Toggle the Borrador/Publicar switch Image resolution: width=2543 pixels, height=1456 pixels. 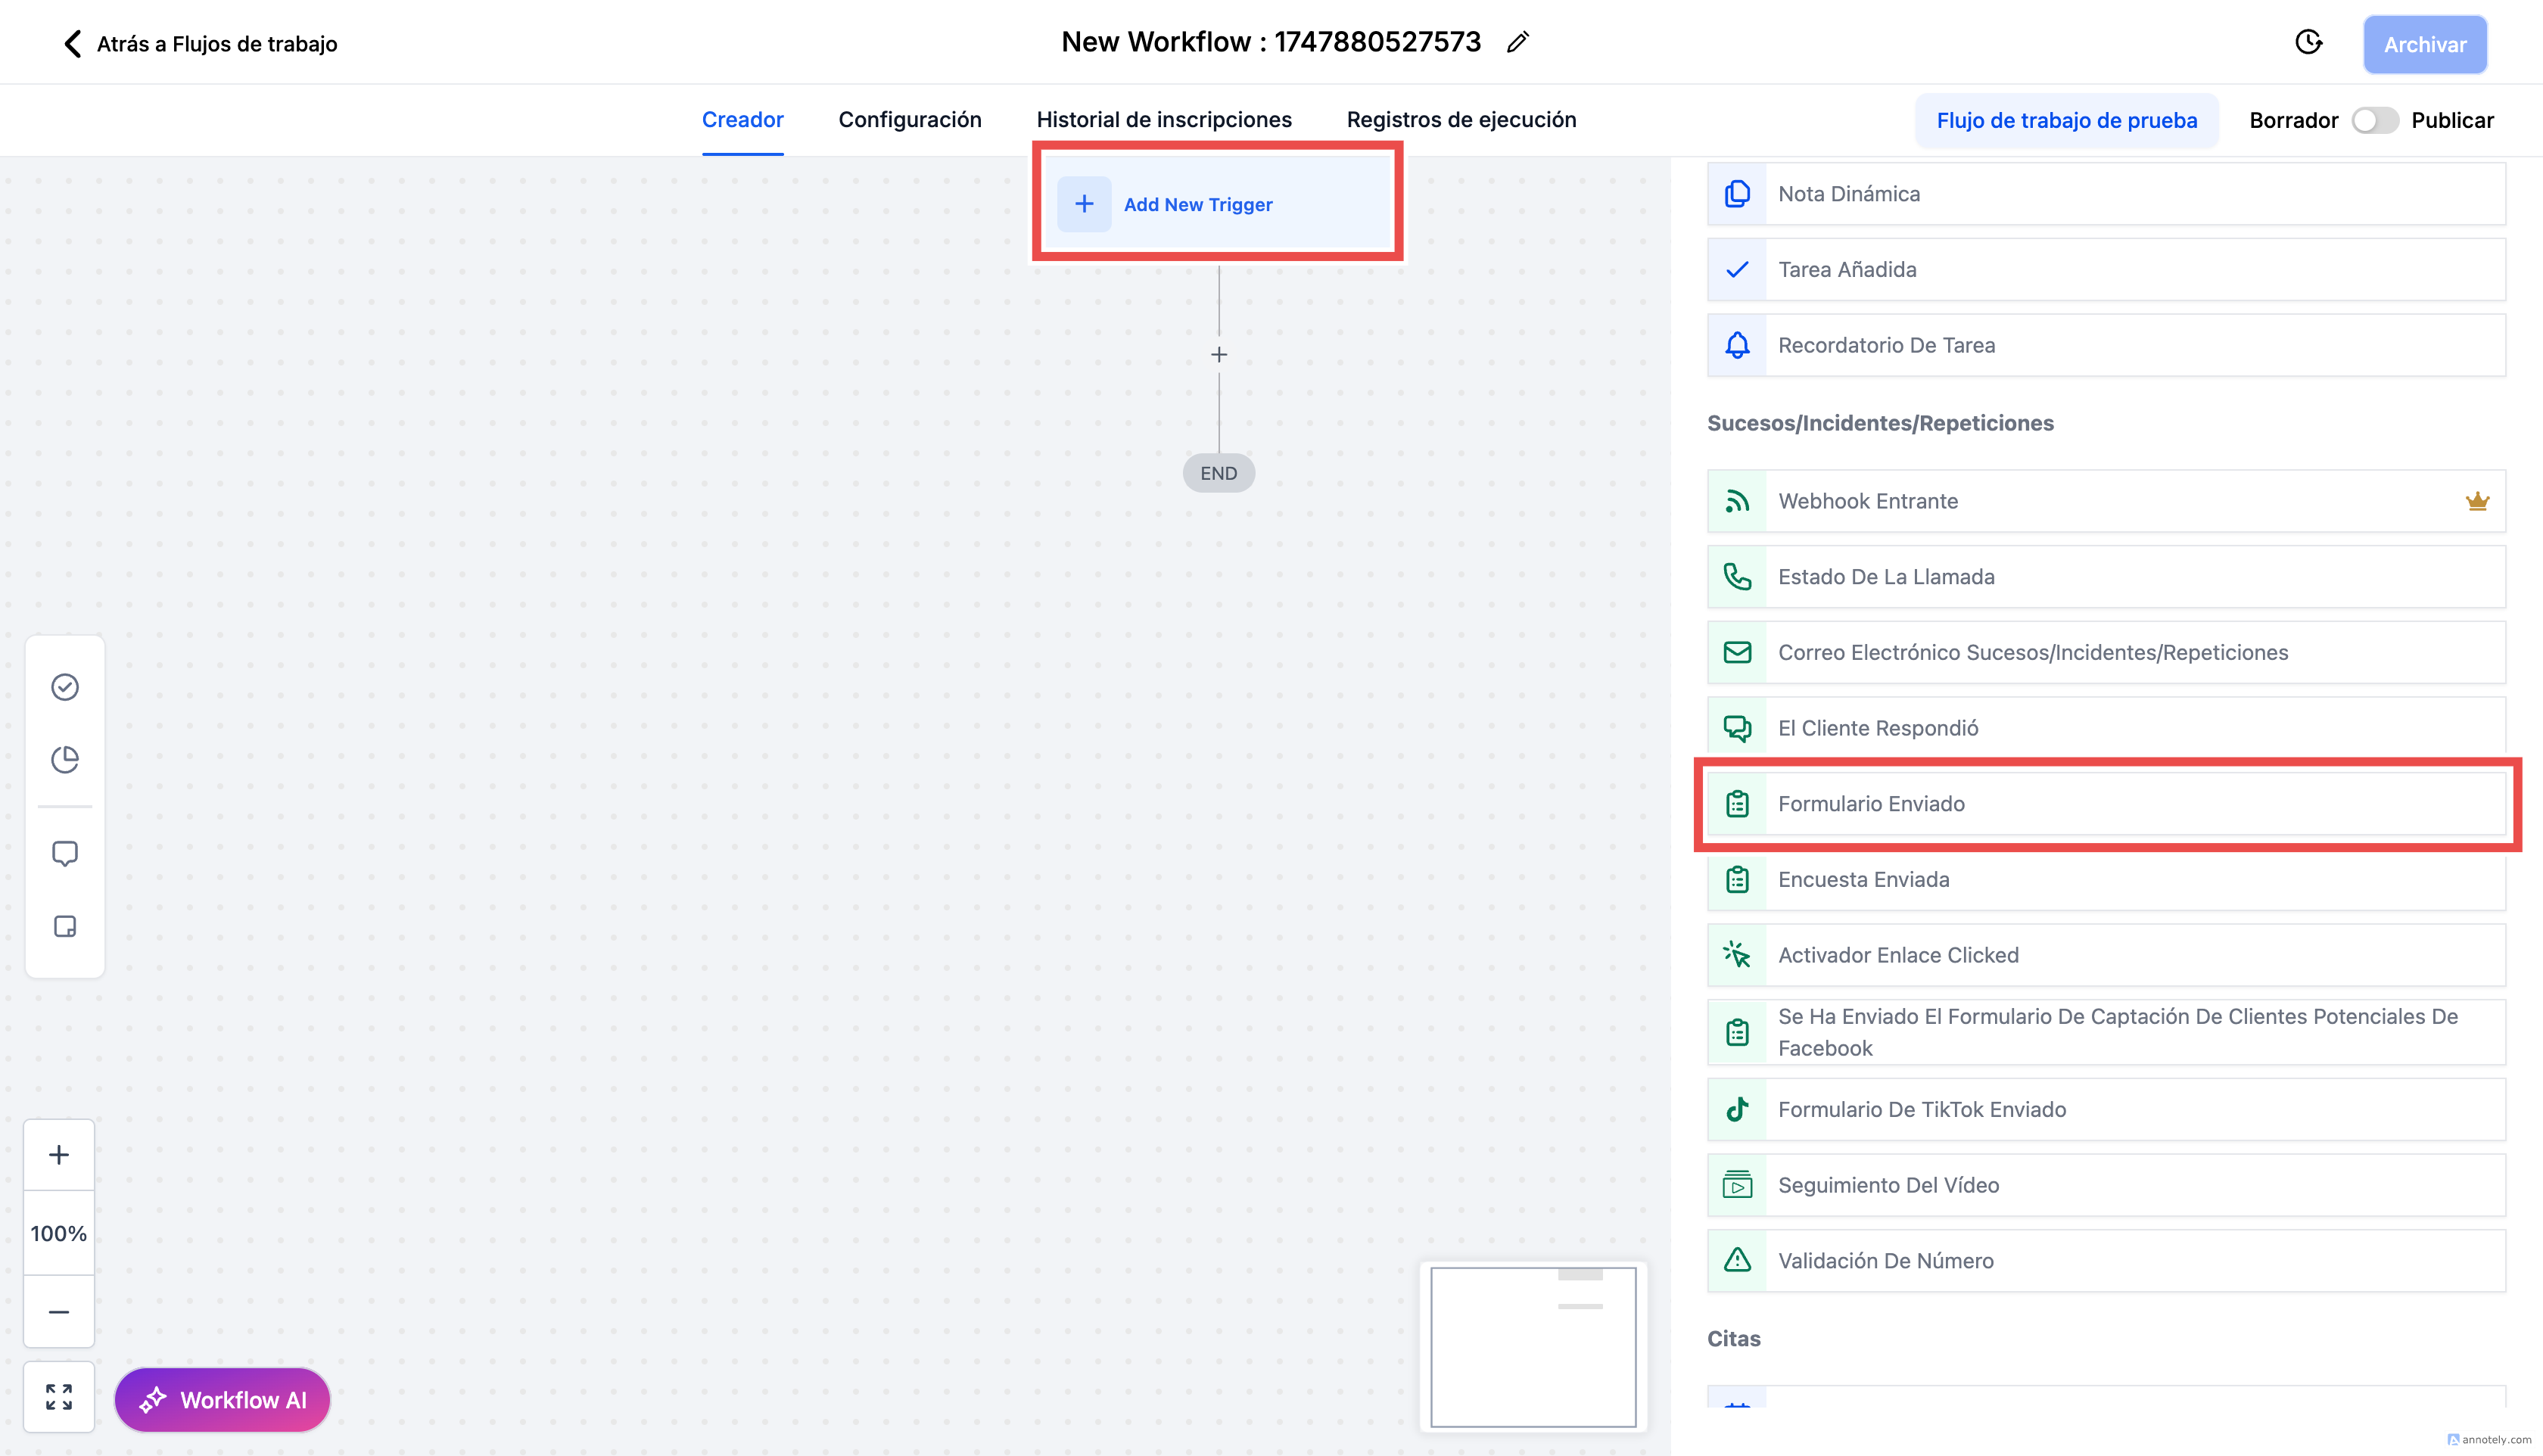pyautogui.click(x=2374, y=120)
